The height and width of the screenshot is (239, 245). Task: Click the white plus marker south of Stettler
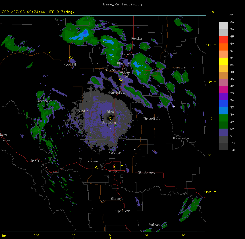174,106
